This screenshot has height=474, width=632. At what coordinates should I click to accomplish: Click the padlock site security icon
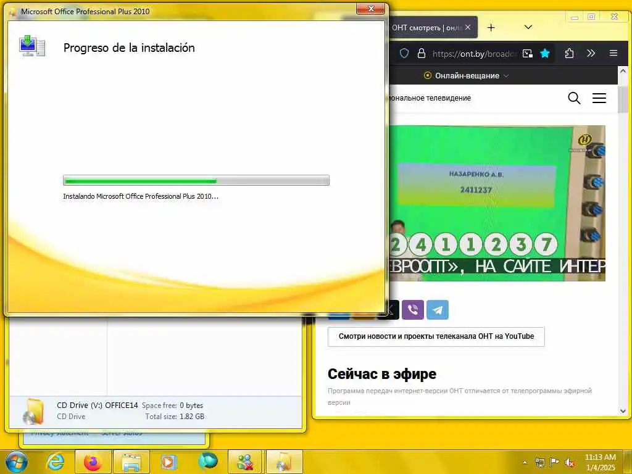tap(421, 53)
